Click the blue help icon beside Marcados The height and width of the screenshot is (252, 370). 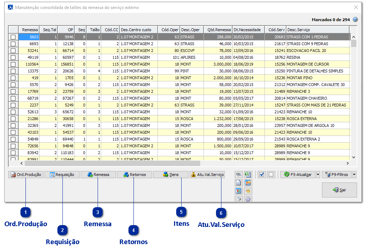[x=355, y=19]
